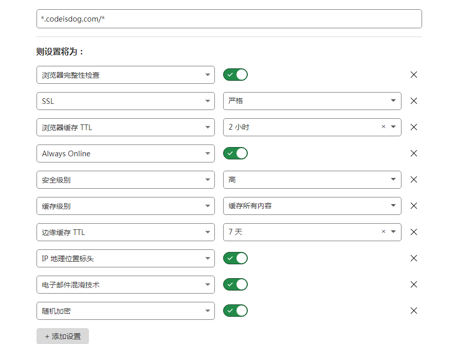456x344 pixels.
Task: Remove the 缓存级别 setting row
Action: coord(413,206)
